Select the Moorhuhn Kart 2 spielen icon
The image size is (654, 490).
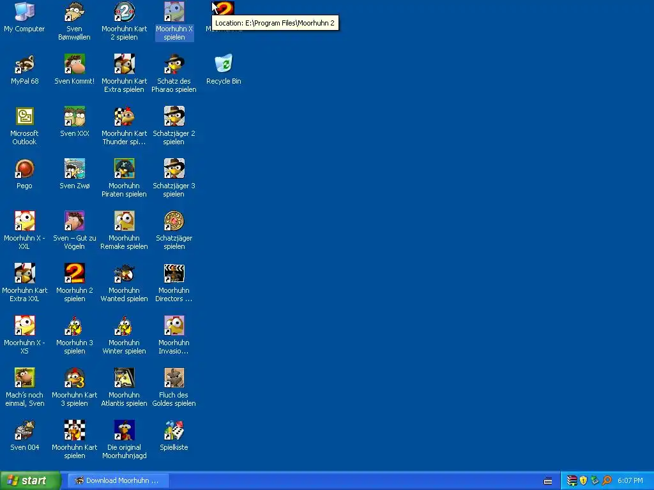point(125,12)
